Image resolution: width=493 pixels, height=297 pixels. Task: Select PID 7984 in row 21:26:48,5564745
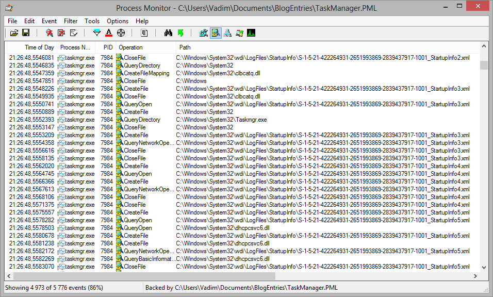[107, 174]
